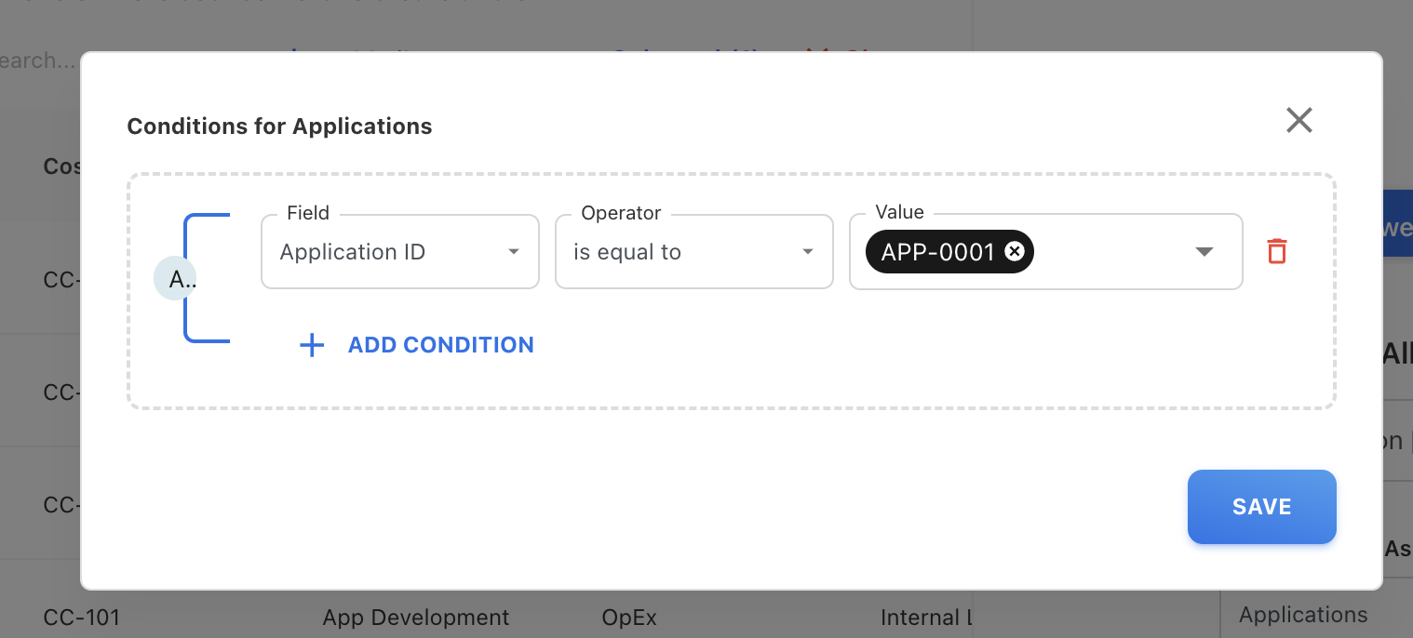
Task: Select Applications in the right side panel
Action: [x=1303, y=615]
